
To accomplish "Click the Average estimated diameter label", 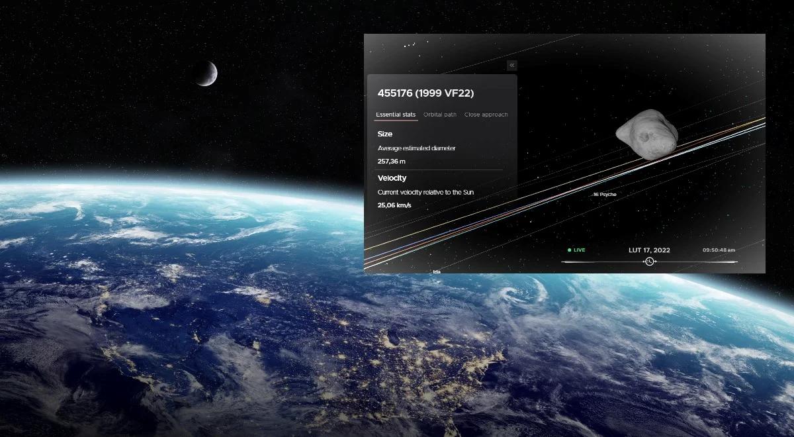I will click(x=417, y=148).
